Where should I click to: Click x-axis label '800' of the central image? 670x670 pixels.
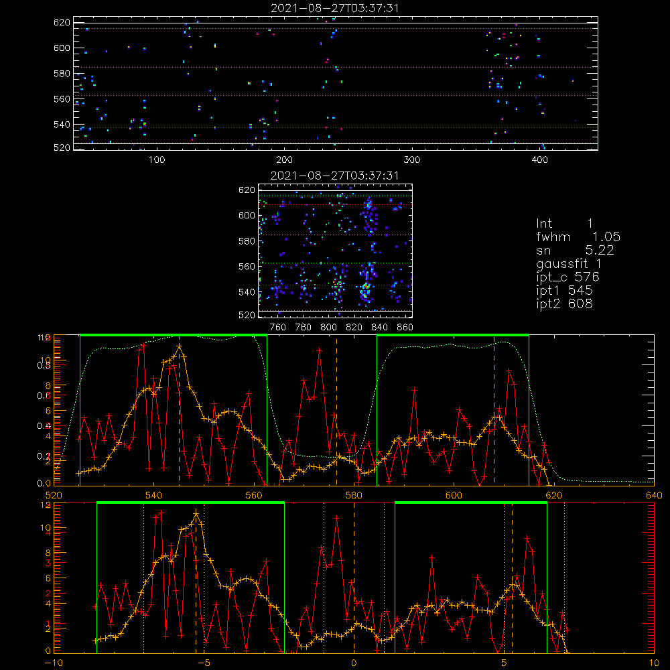pyautogui.click(x=328, y=328)
